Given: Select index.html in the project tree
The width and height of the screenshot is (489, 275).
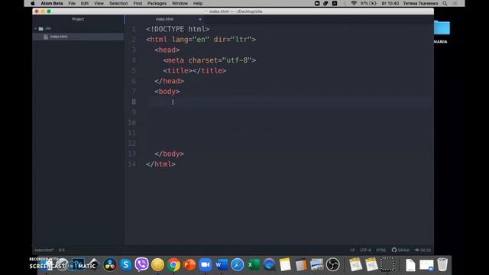Looking at the screenshot, I should point(78,37).
